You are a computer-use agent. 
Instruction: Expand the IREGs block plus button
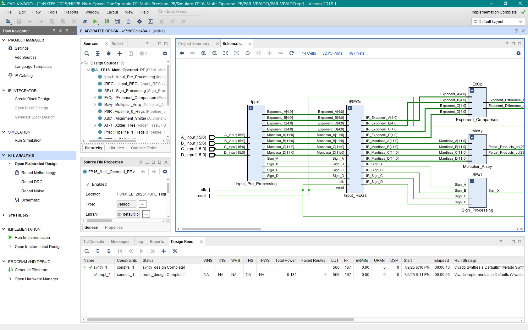350,108
